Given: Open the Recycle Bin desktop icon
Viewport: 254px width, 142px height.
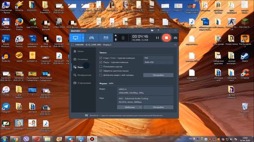Looking at the screenshot, I should (245, 108).
